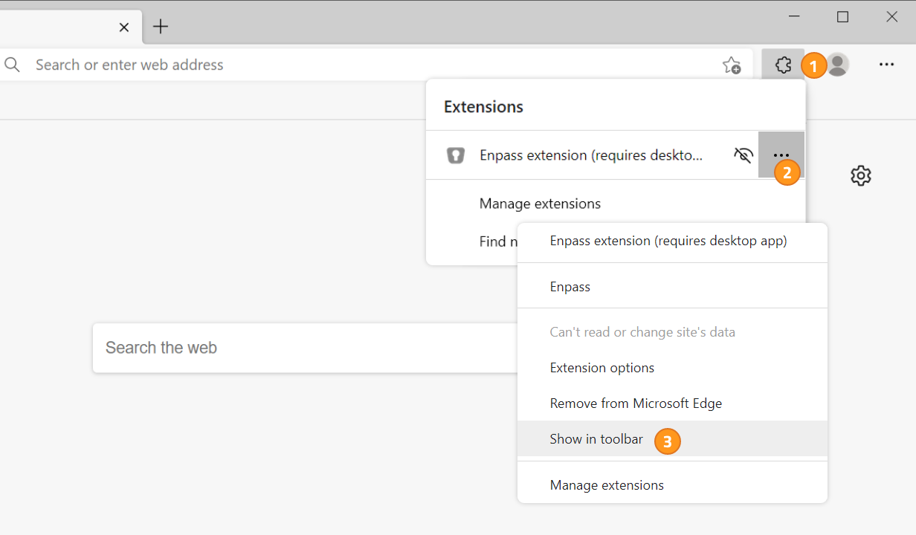
Task: Open the Extensions puzzle-piece toolbar button
Action: (783, 65)
